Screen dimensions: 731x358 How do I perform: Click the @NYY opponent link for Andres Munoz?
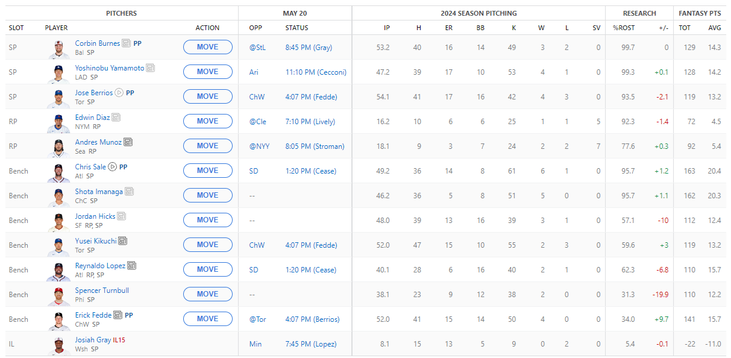259,146
